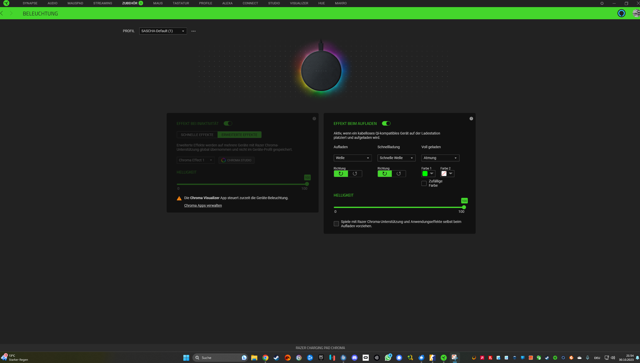The height and width of the screenshot is (363, 640).
Task: Open the TASTATUR tab
Action: coord(181,3)
